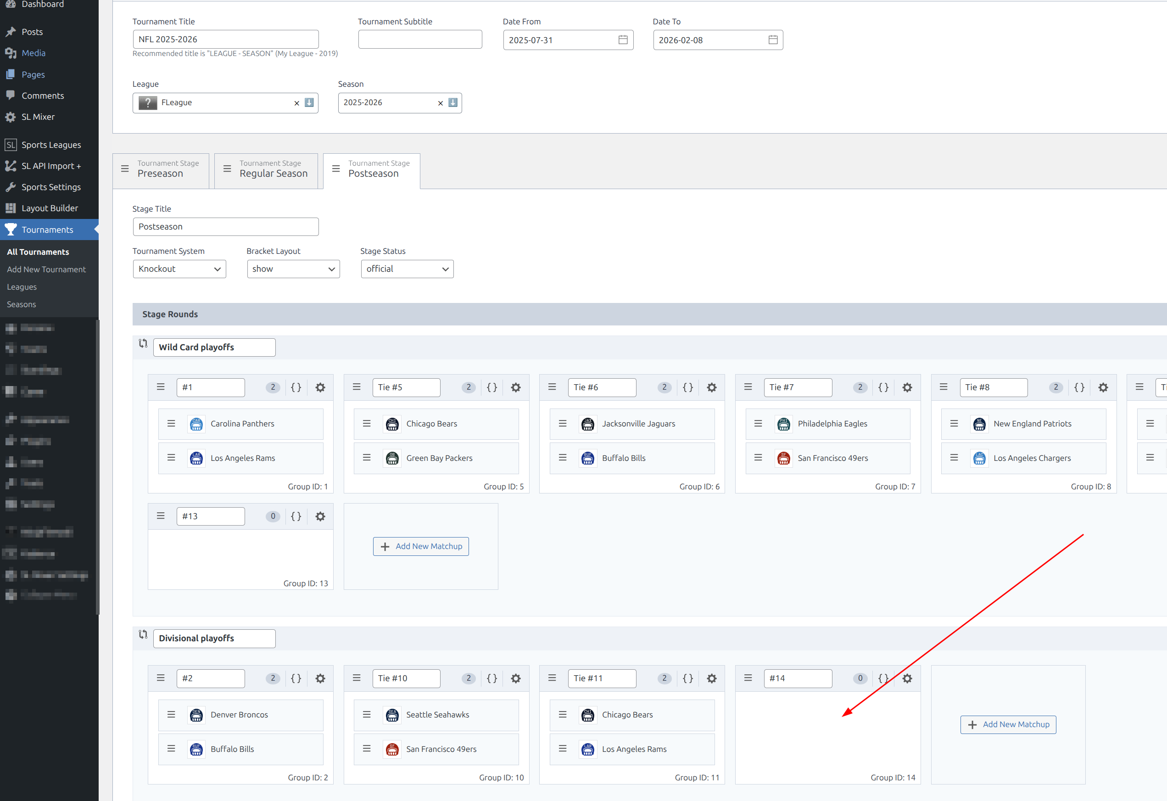Click the Tournament Subtitle input field
1167x801 pixels.
coord(420,39)
